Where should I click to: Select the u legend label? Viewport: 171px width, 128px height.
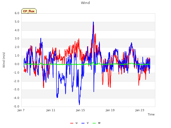click(x=76, y=123)
